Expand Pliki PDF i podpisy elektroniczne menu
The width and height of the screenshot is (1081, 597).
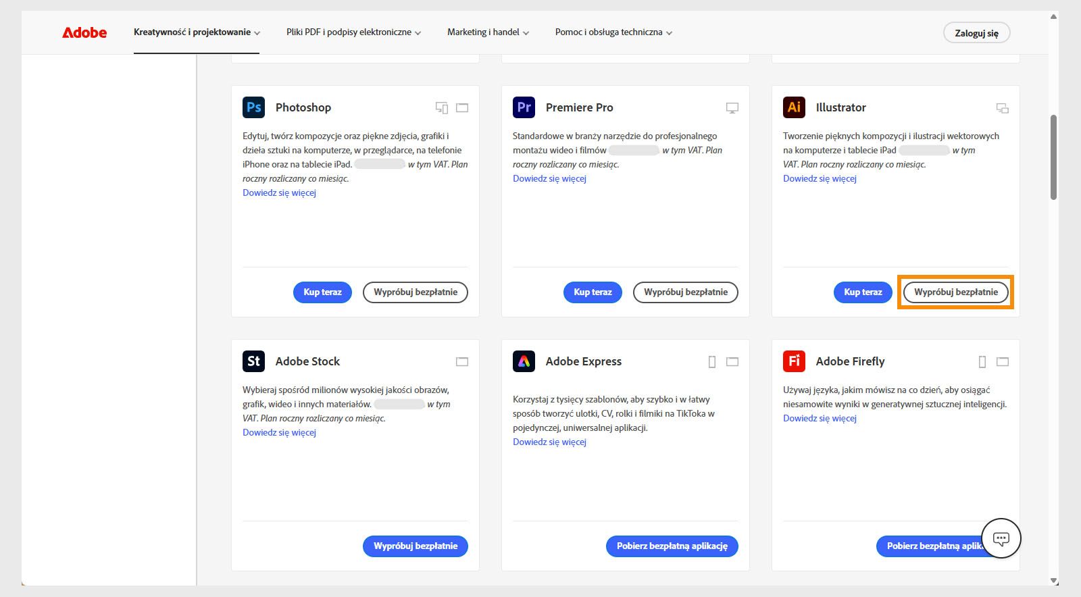click(353, 32)
